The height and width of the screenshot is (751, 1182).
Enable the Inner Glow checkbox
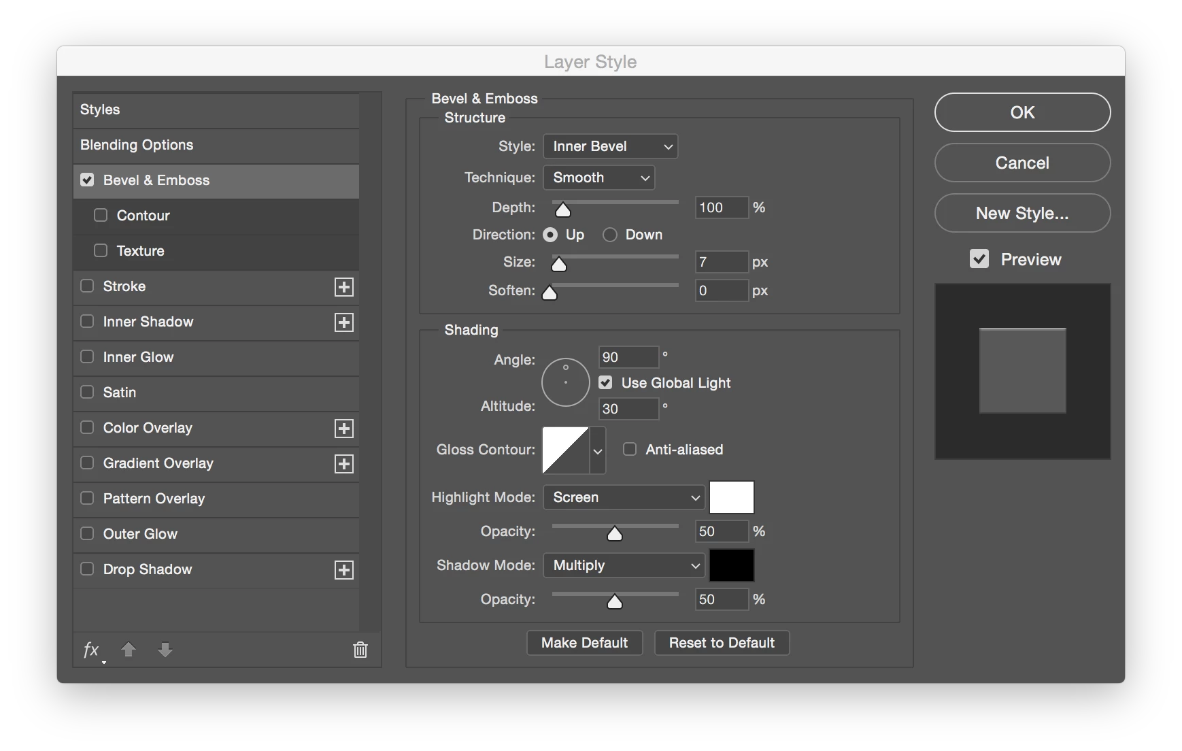pos(87,356)
